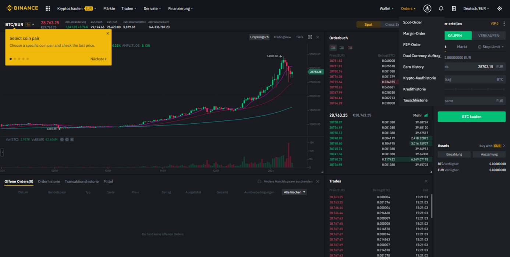This screenshot has height=257, width=510.
Task: Switch to the Orderhistorie tab
Action: click(49, 181)
